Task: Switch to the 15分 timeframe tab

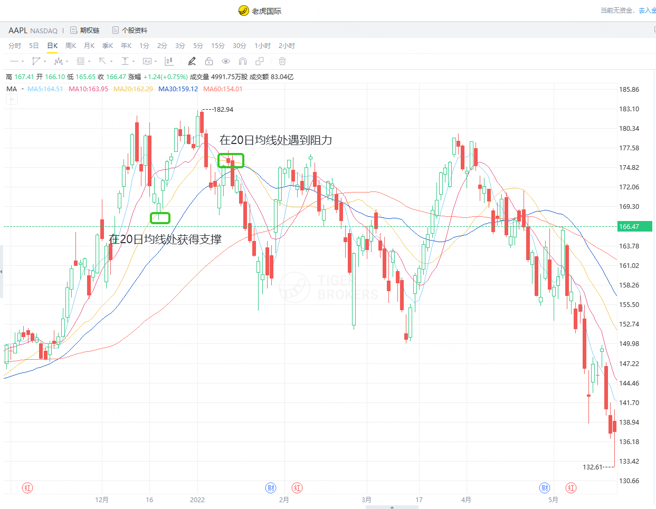Action: click(217, 46)
